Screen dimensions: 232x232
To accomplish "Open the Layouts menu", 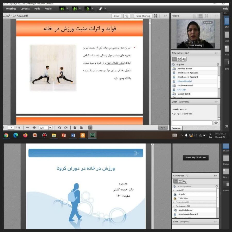I will point(25,9).
